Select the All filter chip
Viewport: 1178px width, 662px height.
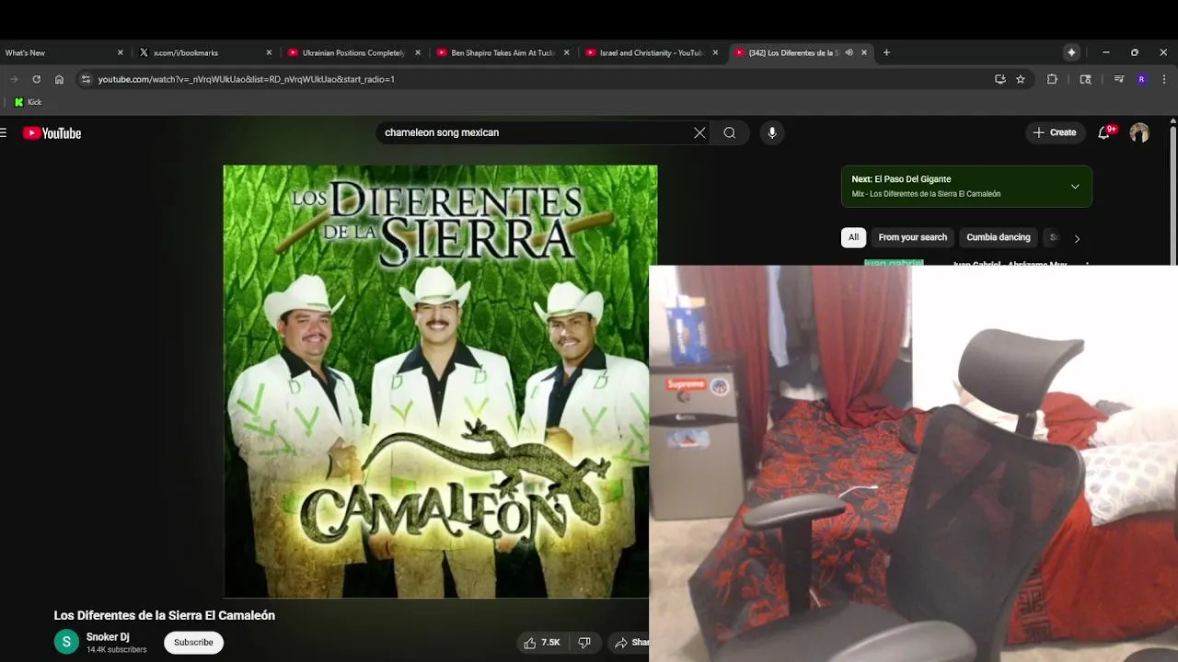click(853, 237)
